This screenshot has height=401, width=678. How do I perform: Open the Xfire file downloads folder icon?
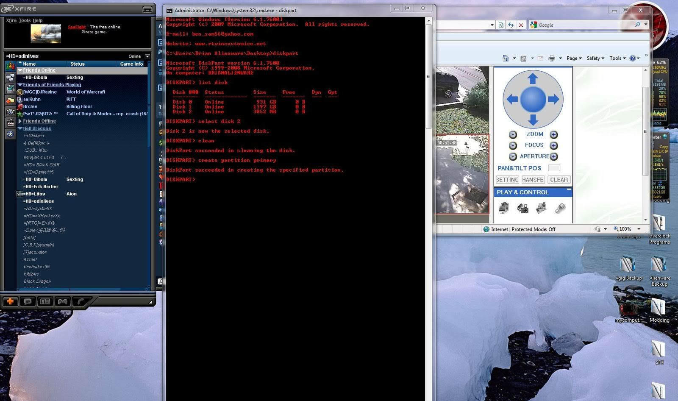point(10,100)
